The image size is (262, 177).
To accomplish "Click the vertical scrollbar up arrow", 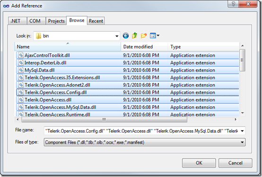I will tap(243, 45).
